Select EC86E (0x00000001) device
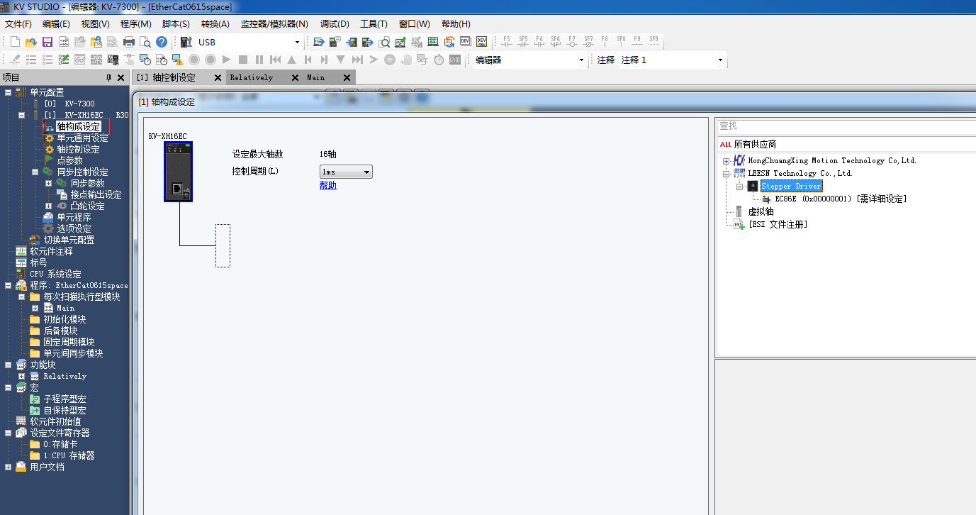The image size is (976, 515). point(841,199)
